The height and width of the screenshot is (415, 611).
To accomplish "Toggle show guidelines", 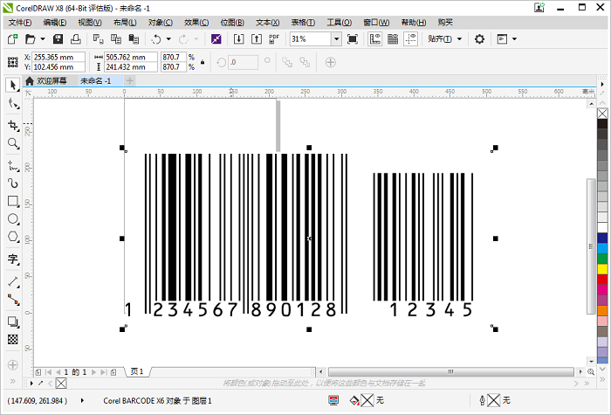I will point(411,39).
